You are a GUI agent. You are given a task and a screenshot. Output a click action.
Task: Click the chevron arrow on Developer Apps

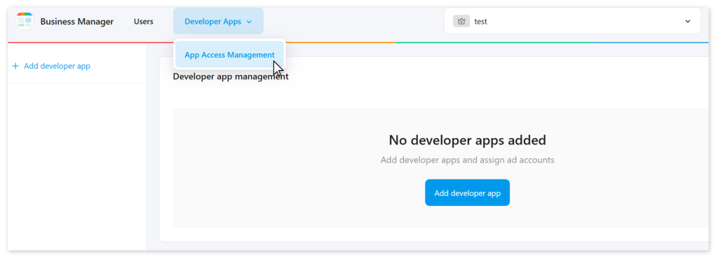tap(249, 22)
